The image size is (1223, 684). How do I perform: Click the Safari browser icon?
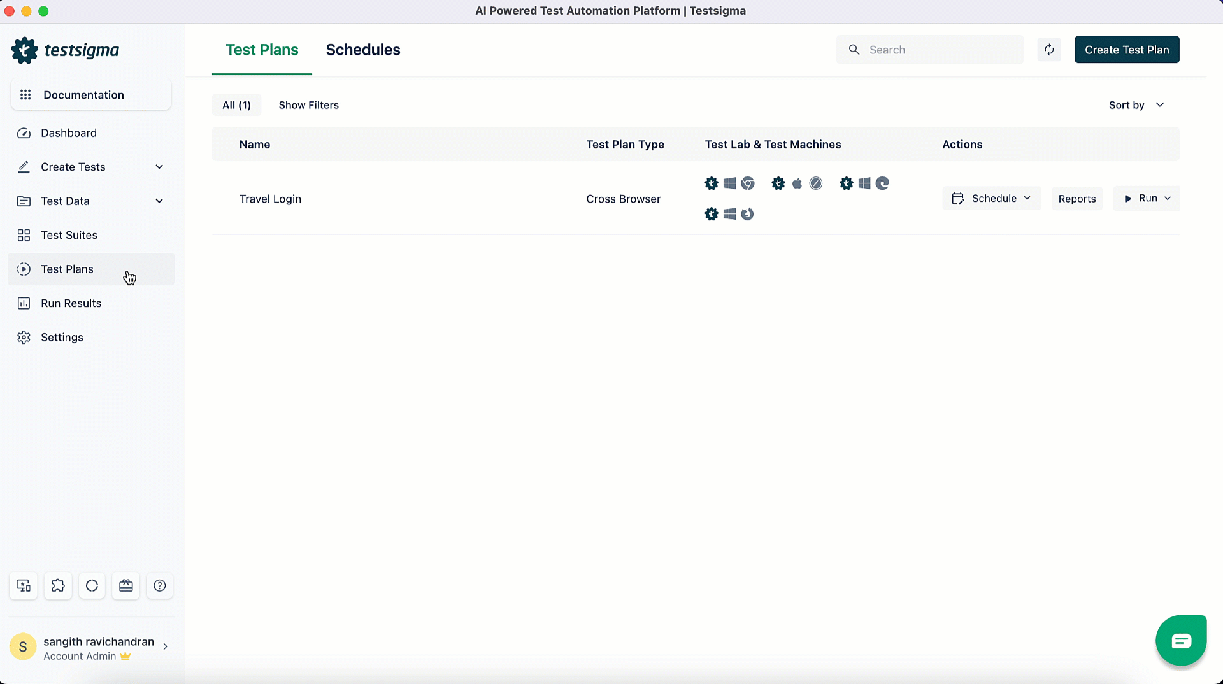tap(816, 183)
